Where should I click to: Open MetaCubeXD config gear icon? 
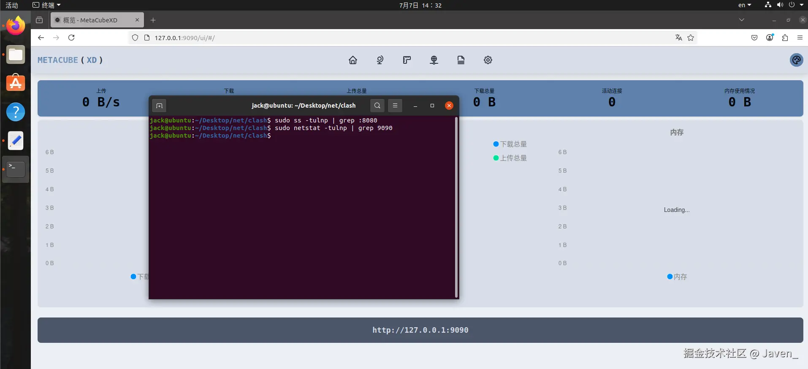click(x=488, y=60)
